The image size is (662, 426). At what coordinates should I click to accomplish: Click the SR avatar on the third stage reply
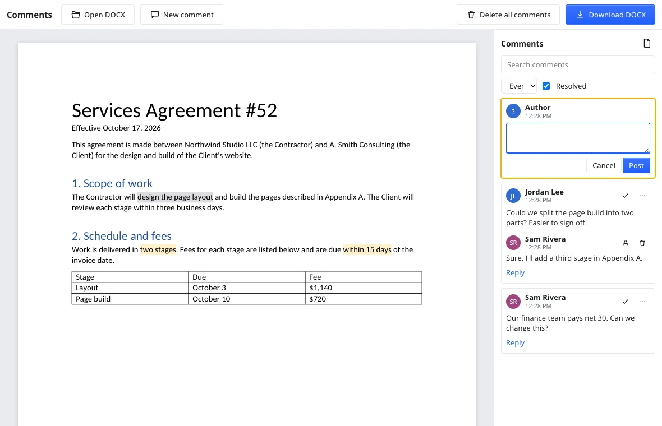point(513,243)
